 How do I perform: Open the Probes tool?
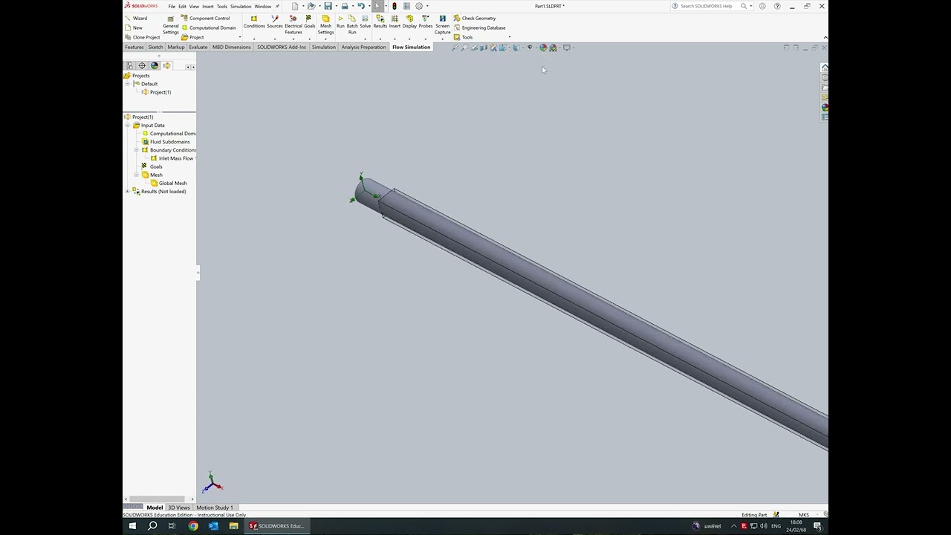425,22
